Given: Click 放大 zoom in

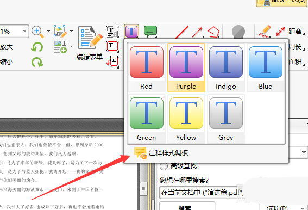Looking at the screenshot, I should coord(7,47).
